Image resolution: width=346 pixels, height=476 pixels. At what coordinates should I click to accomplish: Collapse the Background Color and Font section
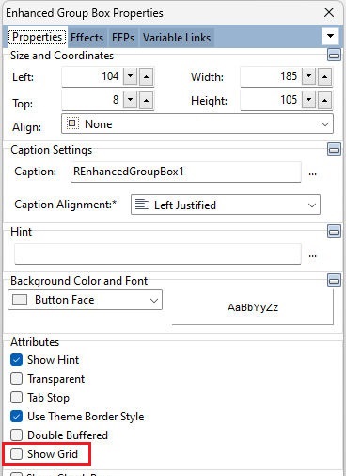coord(334,280)
